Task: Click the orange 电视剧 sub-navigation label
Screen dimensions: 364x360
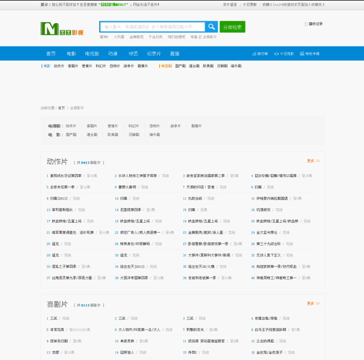Action: coord(166,66)
